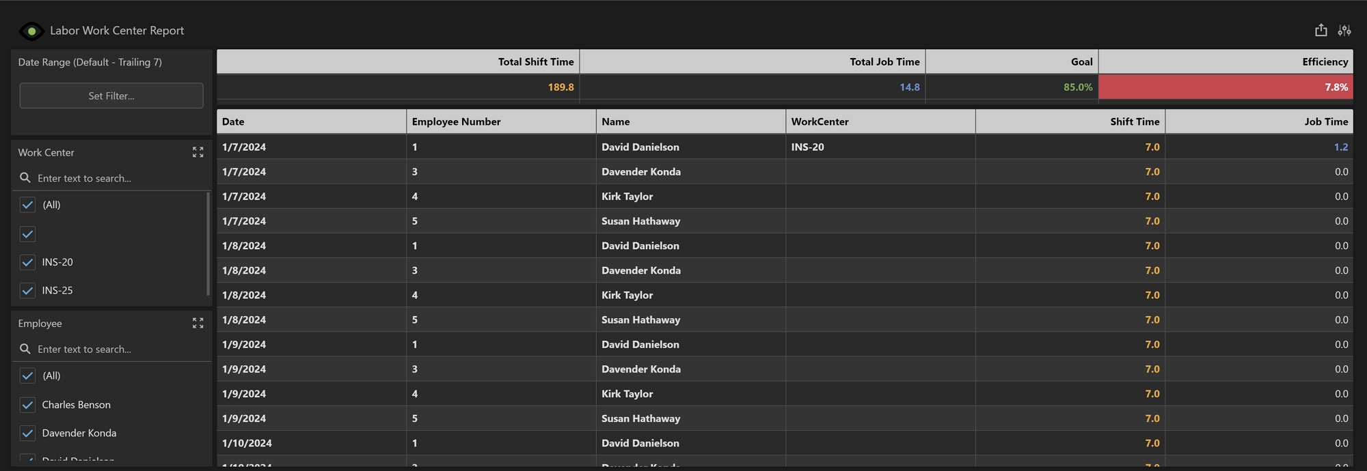1367x471 pixels.
Task: Maximize the Work Center filter panel
Action: click(x=198, y=152)
